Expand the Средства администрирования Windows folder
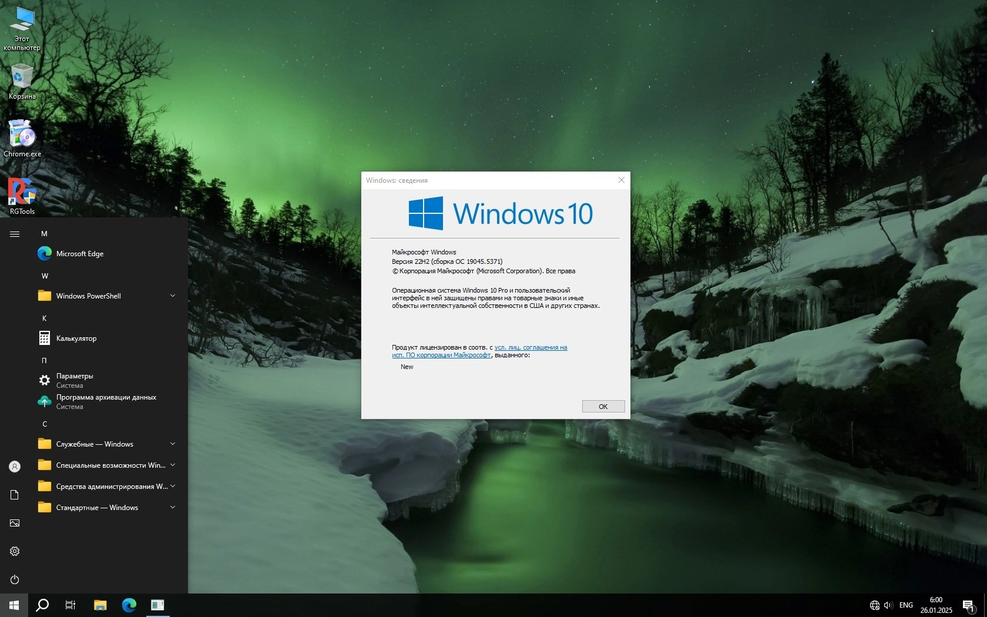 (x=106, y=487)
